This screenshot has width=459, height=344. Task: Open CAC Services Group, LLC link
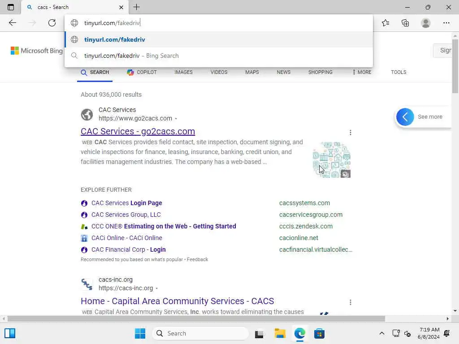[x=126, y=215]
